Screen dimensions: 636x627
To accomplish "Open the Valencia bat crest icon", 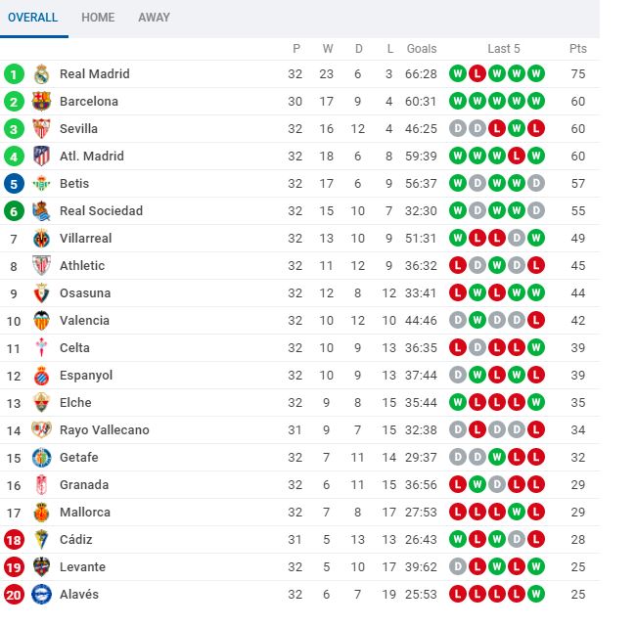I will coord(41,321).
